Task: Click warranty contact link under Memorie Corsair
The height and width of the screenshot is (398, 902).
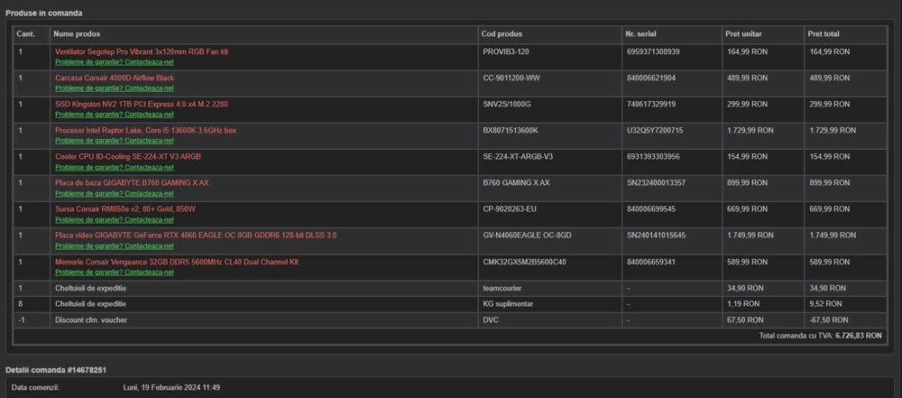Action: pyautogui.click(x=115, y=273)
